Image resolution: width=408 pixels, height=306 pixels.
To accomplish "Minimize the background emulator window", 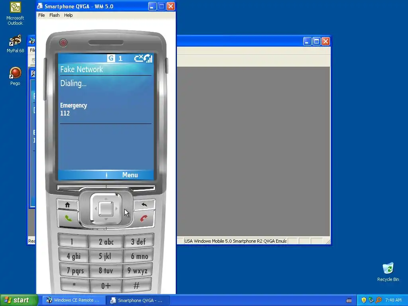I will tap(307, 41).
